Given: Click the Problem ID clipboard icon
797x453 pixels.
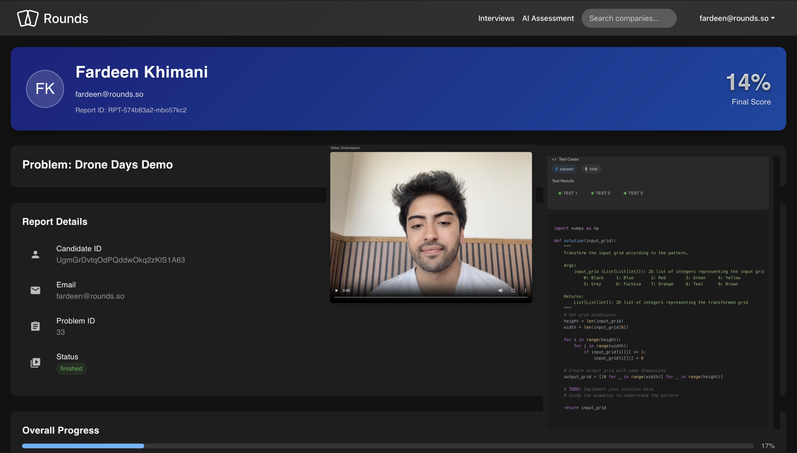Looking at the screenshot, I should click(x=35, y=326).
